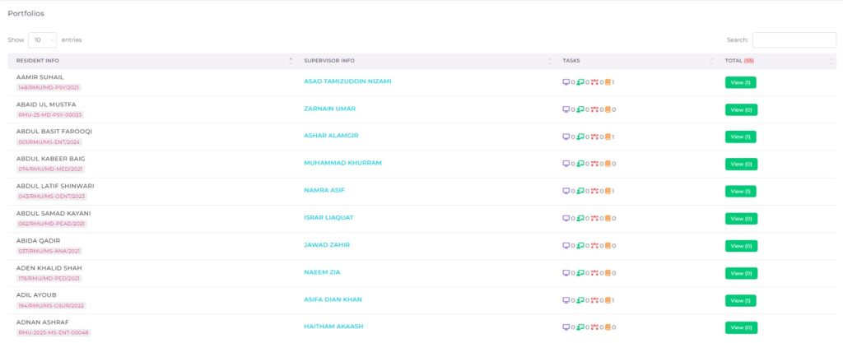Click the purple monitor icon in Aamir Suhail's row

tap(566, 82)
